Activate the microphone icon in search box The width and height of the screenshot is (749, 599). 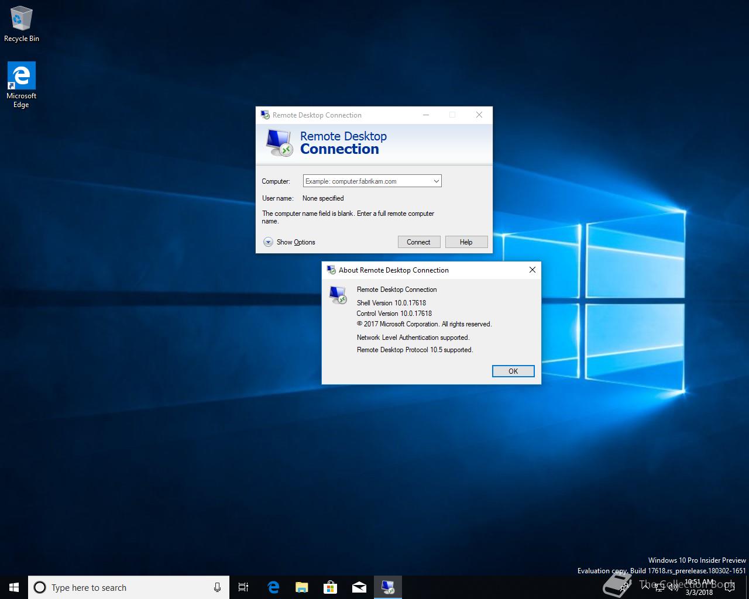tap(217, 587)
